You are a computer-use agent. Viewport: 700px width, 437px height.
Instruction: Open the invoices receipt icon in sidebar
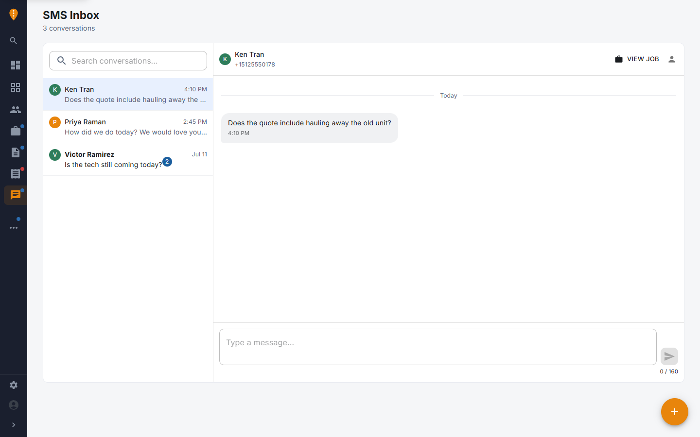pyautogui.click(x=16, y=174)
